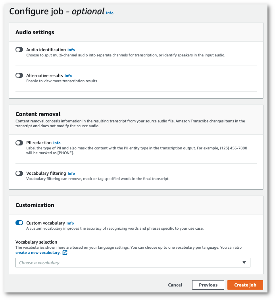Click the vocabulary dropdown arrow
The width and height of the screenshot is (275, 300).
click(x=244, y=263)
